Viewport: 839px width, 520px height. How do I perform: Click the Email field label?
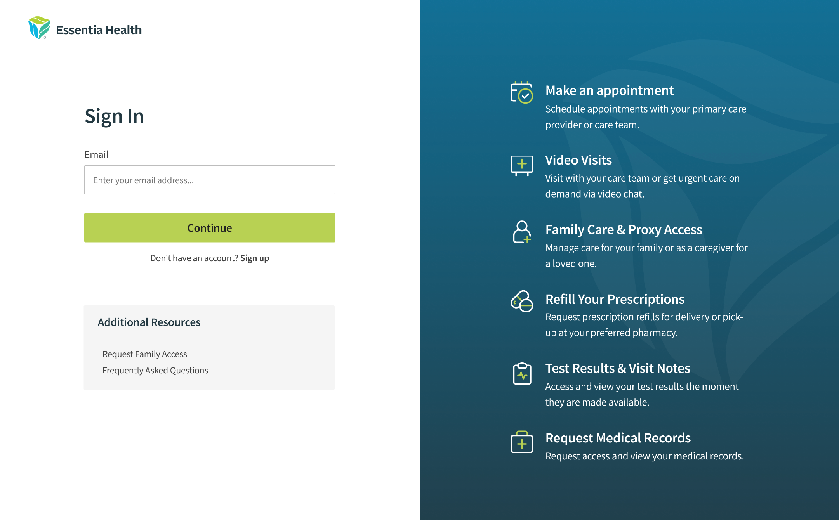point(96,154)
